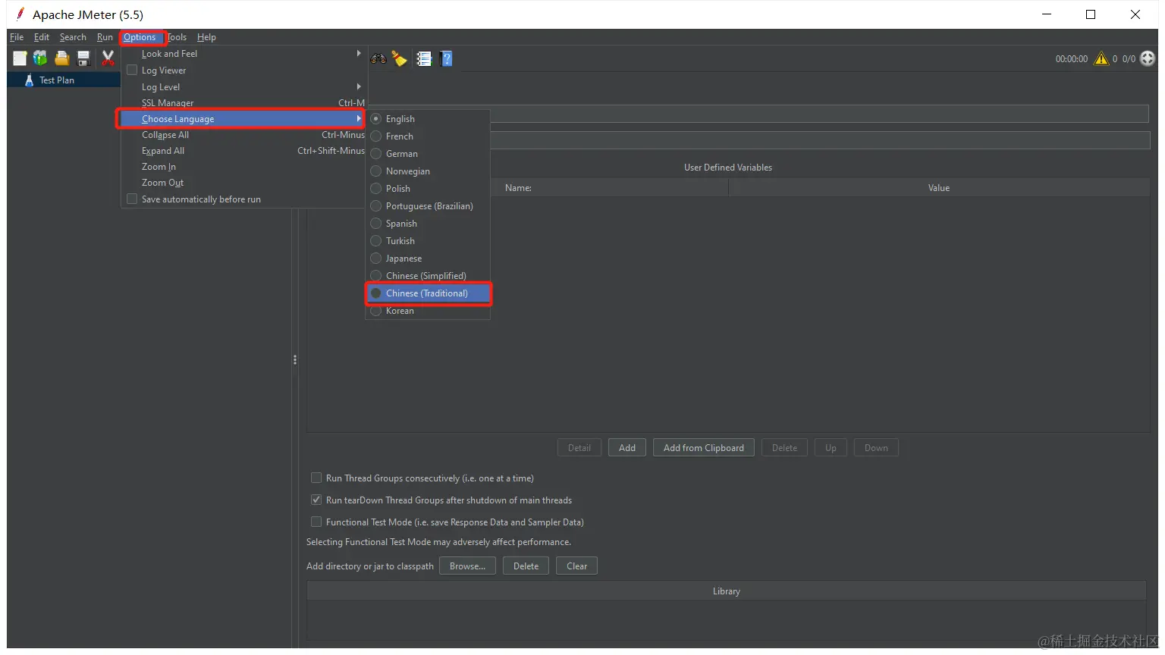Click the Clear classpath button
Viewport: 1165px width, 655px height.
pos(576,566)
